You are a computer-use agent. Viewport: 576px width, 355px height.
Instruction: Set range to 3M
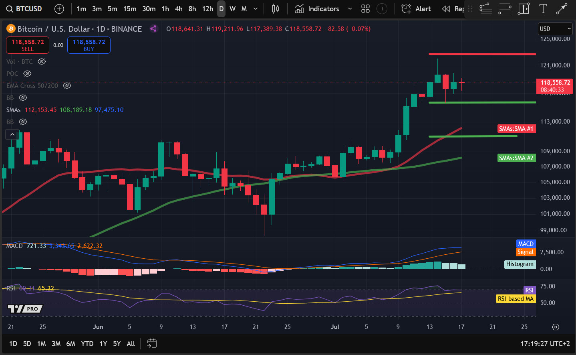point(56,344)
